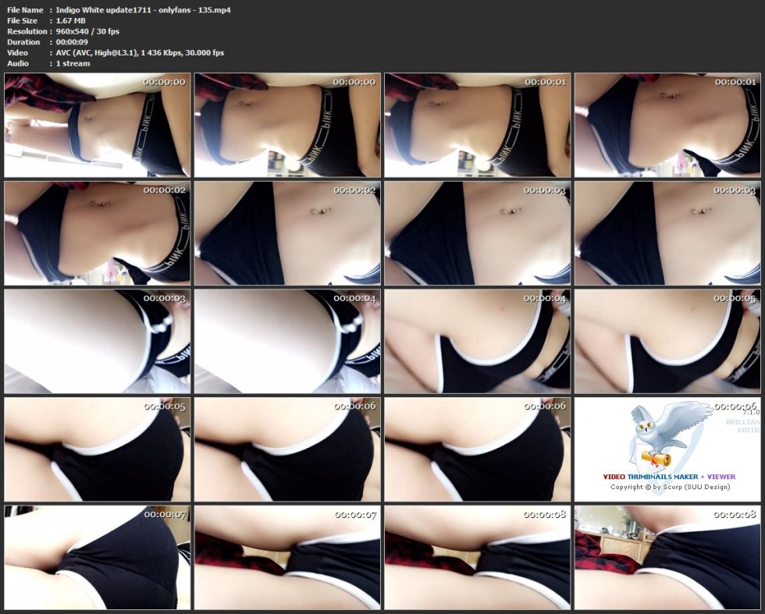Select the 960x540 / 30 fps resolution value
Screen dimensions: 765x614
[x=87, y=31]
